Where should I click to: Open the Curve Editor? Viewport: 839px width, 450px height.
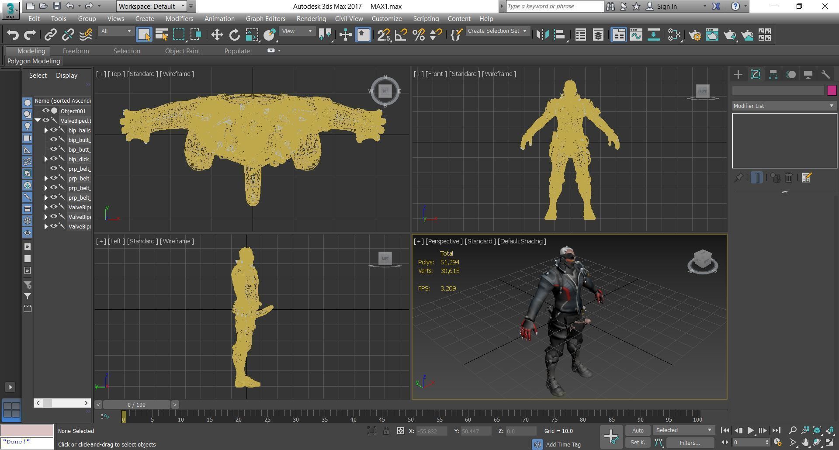point(636,35)
